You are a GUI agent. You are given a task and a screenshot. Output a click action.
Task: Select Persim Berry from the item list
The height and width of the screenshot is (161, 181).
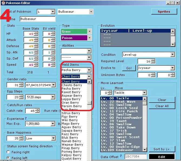pos(74,106)
